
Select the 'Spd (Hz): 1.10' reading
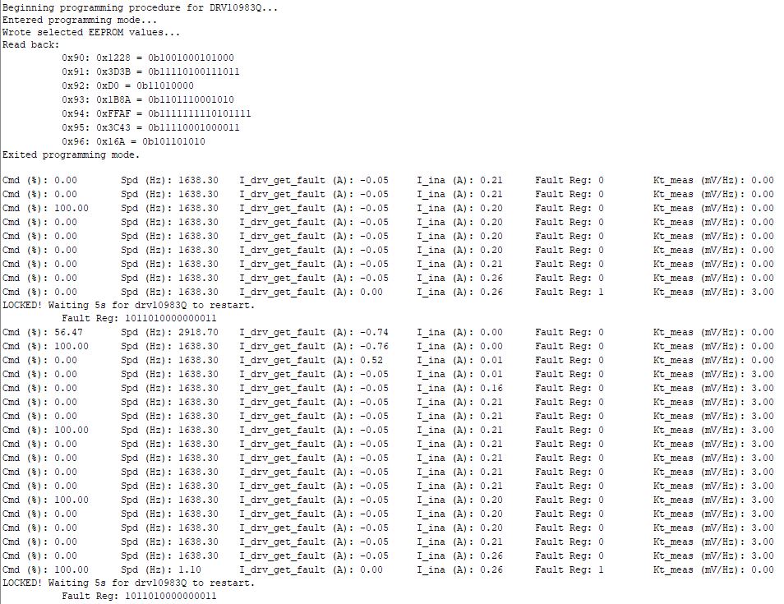coord(161,570)
